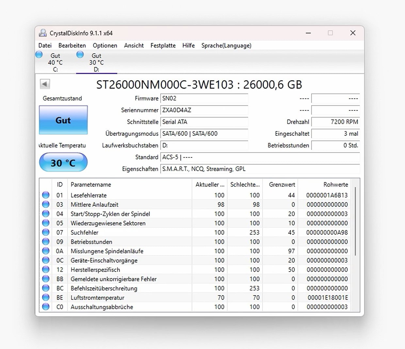
Task: Open the Bearbeiten menu
Action: coord(72,45)
